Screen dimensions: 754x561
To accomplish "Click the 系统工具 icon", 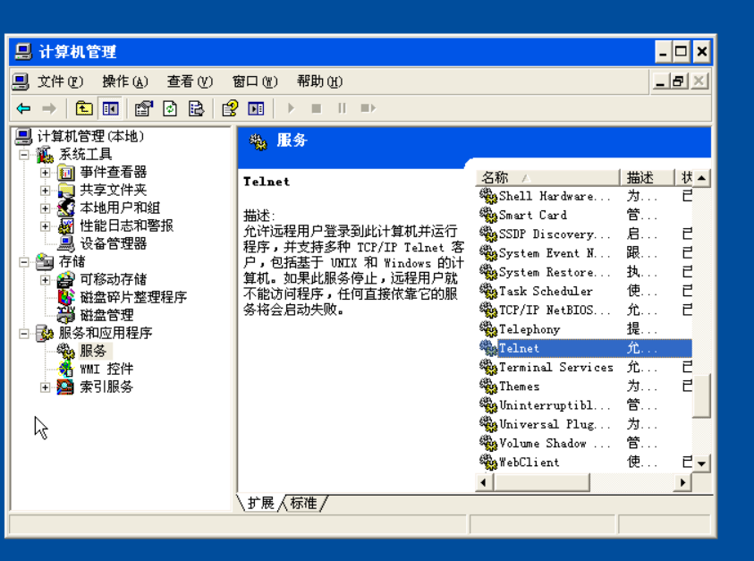I will pos(44,155).
